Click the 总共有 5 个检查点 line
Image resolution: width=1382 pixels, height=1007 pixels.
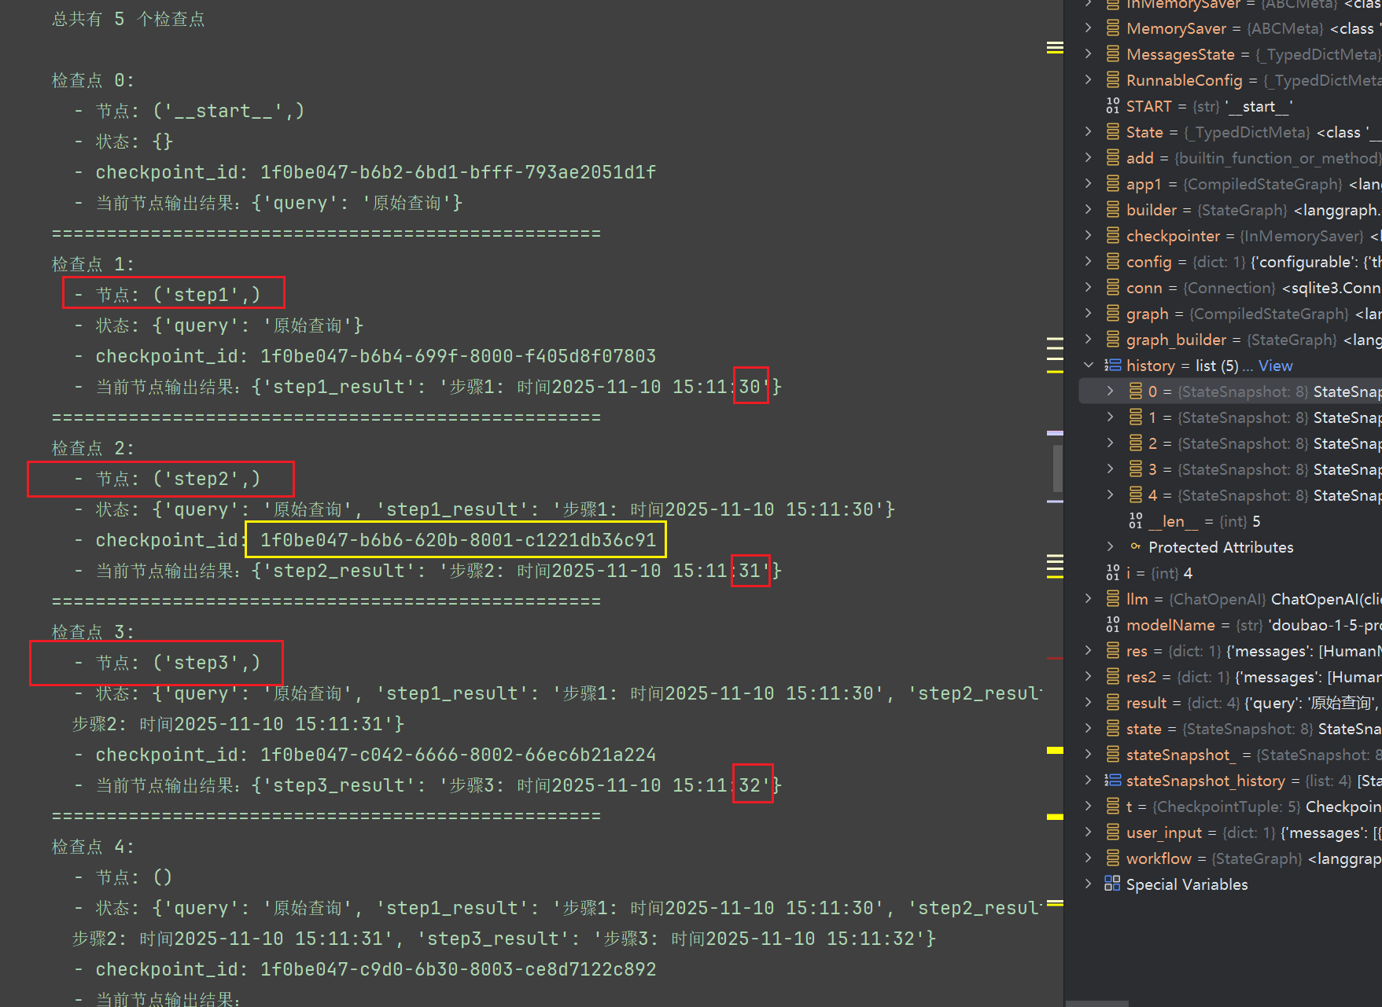[128, 19]
